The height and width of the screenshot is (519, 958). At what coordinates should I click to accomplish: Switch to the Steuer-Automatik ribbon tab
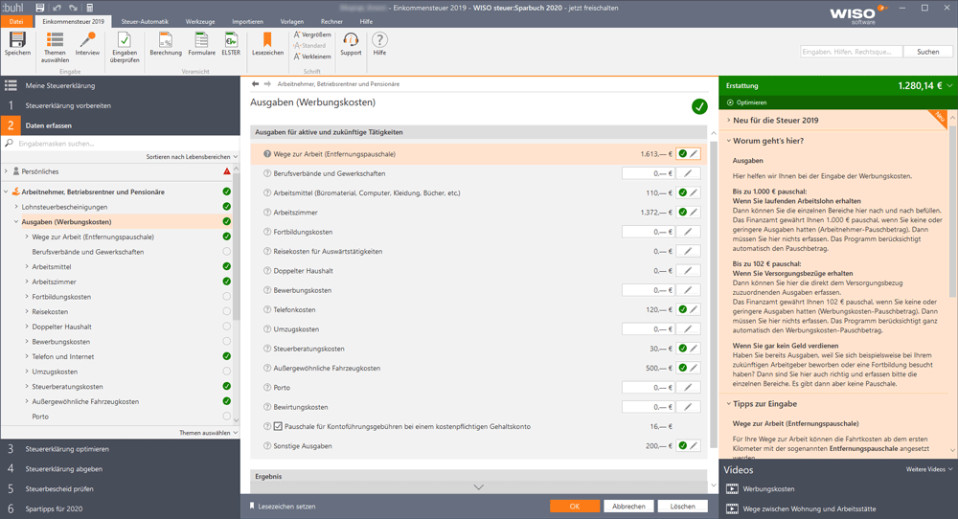[145, 21]
